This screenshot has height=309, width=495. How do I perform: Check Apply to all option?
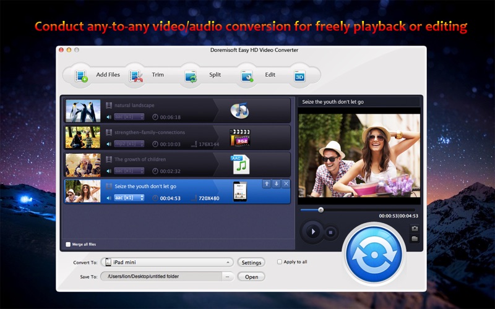(x=280, y=262)
